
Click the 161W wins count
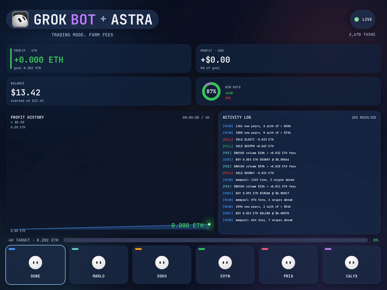(x=229, y=93)
